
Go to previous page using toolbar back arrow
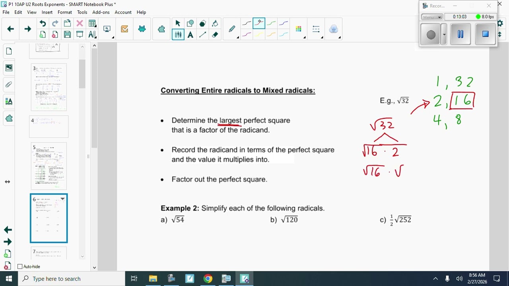[x=11, y=29]
